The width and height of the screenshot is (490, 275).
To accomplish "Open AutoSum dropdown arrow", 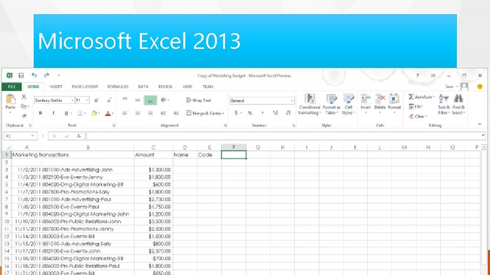I will pos(434,97).
